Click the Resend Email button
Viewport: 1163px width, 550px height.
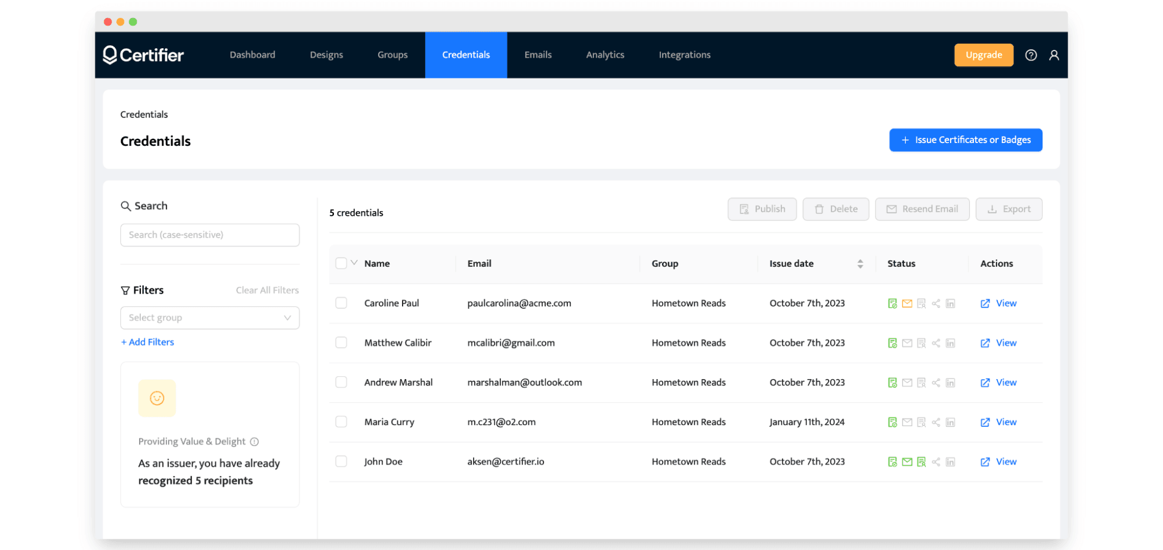(x=922, y=209)
